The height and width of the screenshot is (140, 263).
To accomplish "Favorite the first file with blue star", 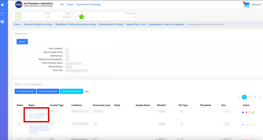I will [x=243, y=112].
